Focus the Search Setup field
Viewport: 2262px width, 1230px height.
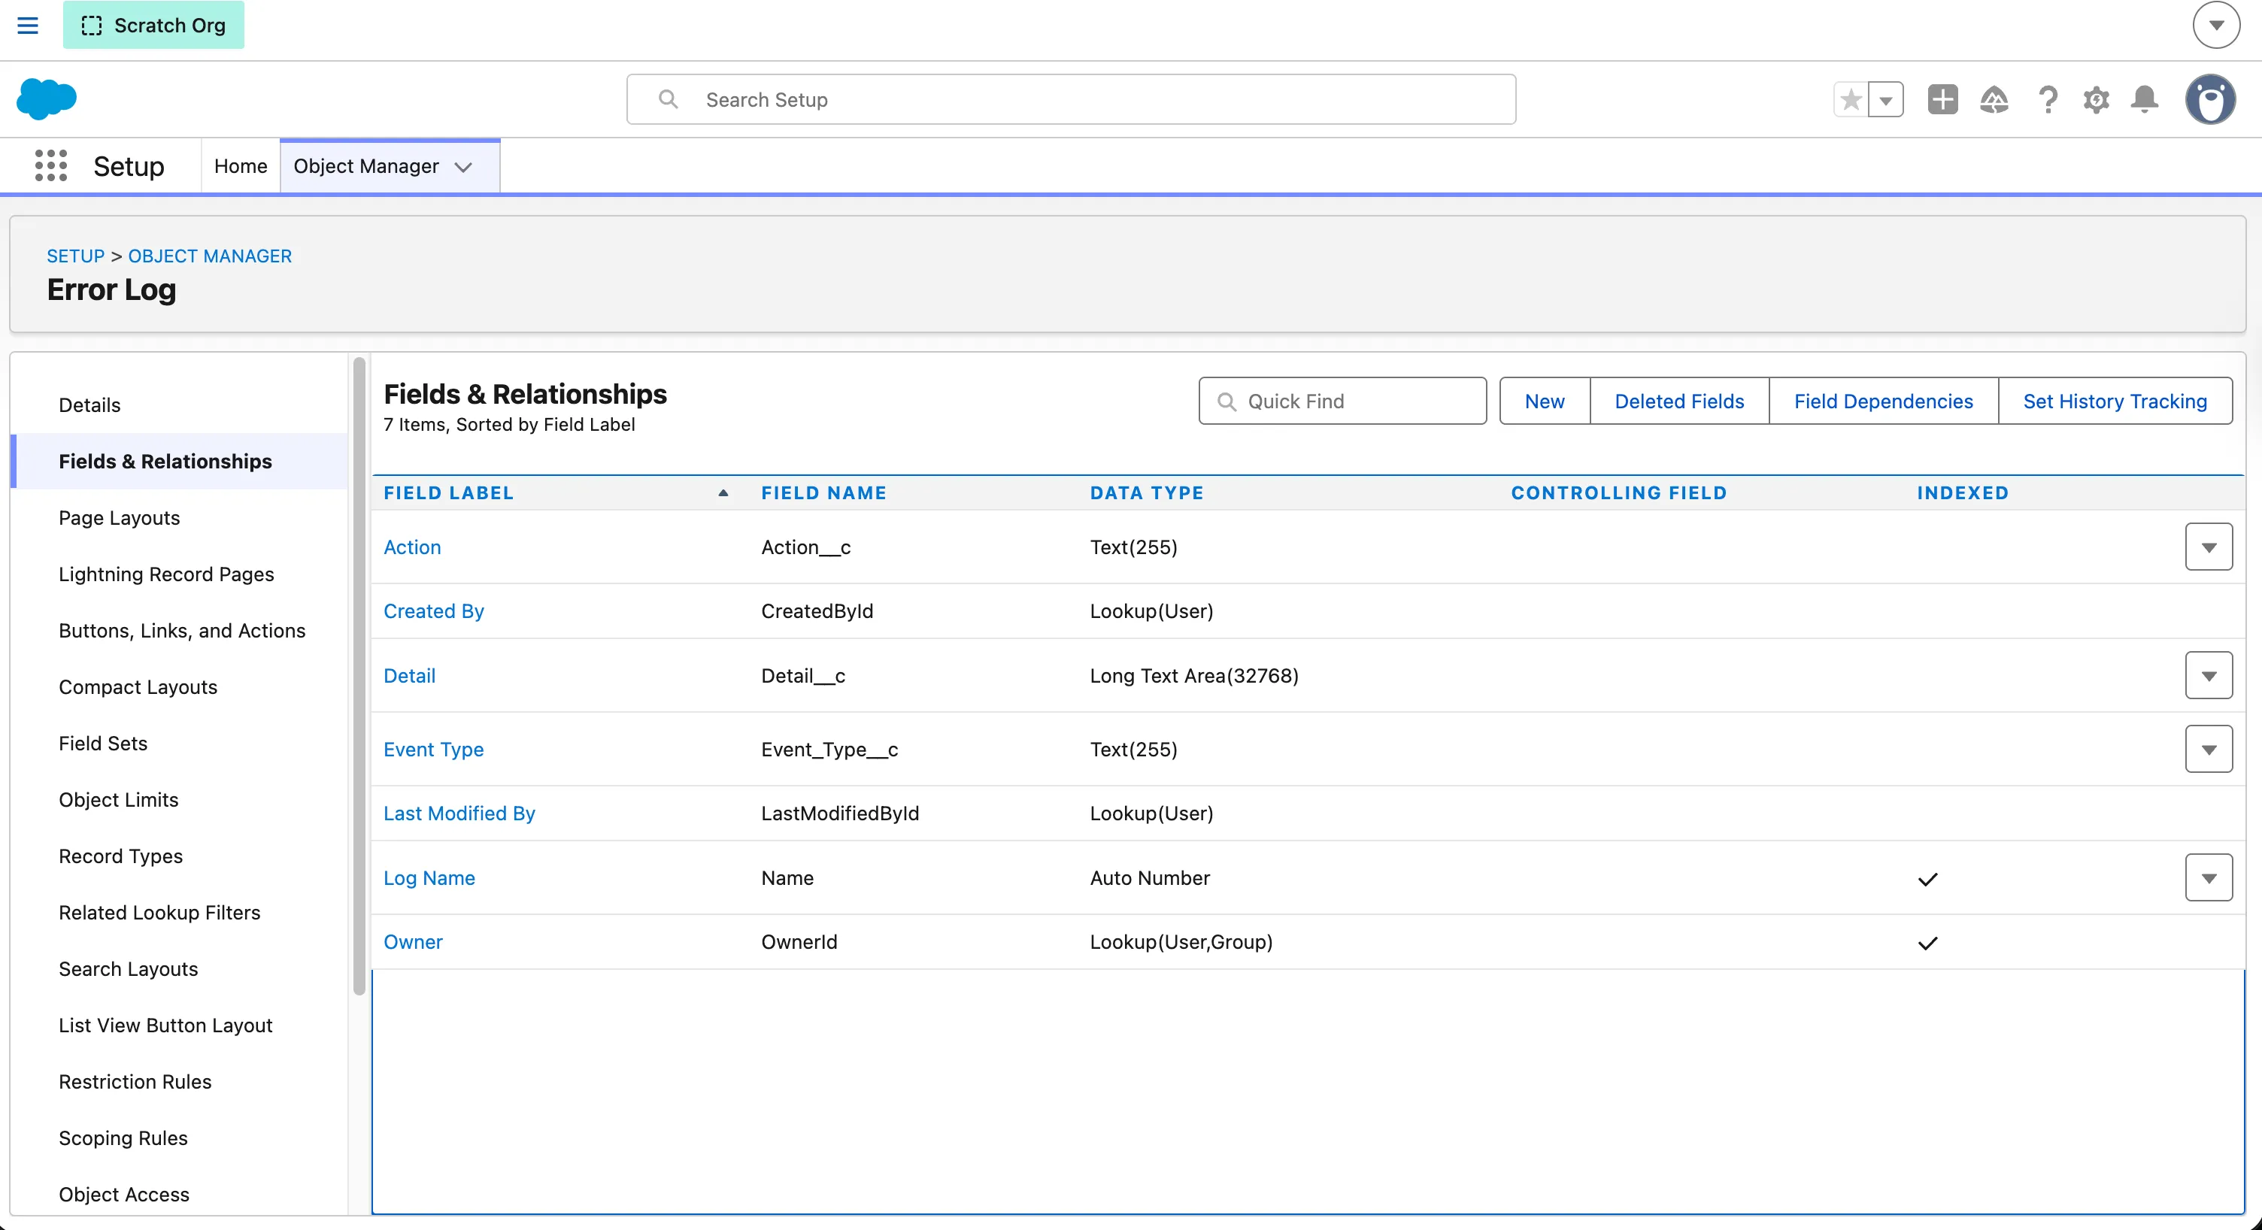1070,99
